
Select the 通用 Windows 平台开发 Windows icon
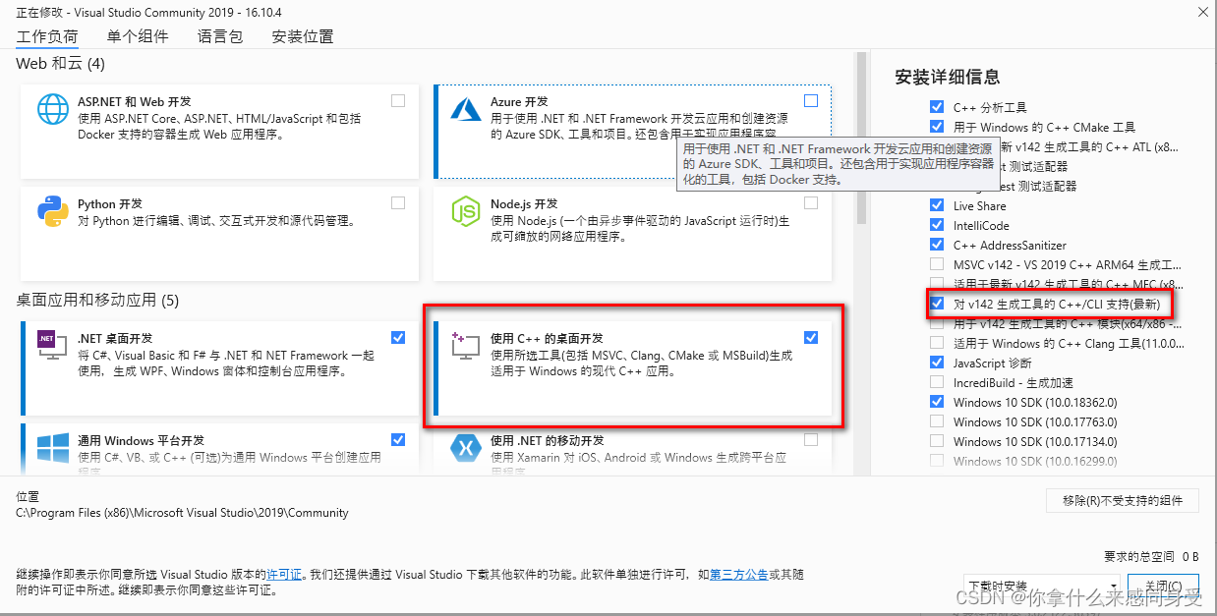coord(52,449)
